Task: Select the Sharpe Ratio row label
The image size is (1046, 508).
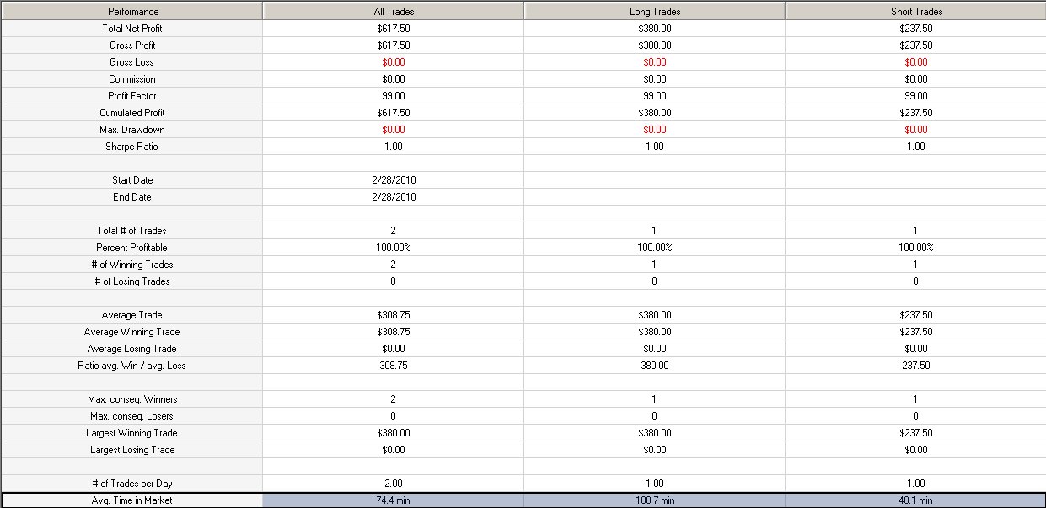Action: (132, 147)
